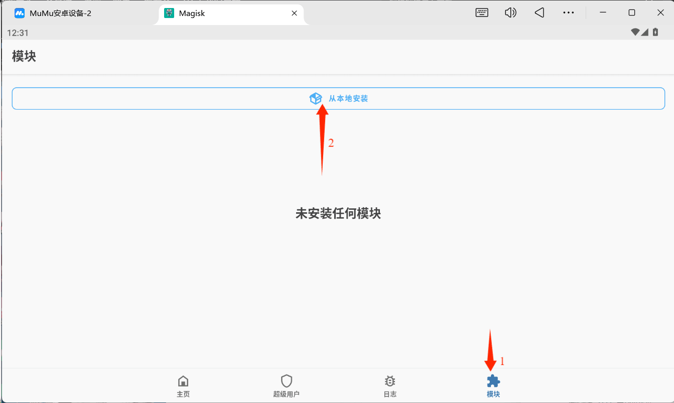
Task: Click the 模块 page header title
Action: pos(24,56)
